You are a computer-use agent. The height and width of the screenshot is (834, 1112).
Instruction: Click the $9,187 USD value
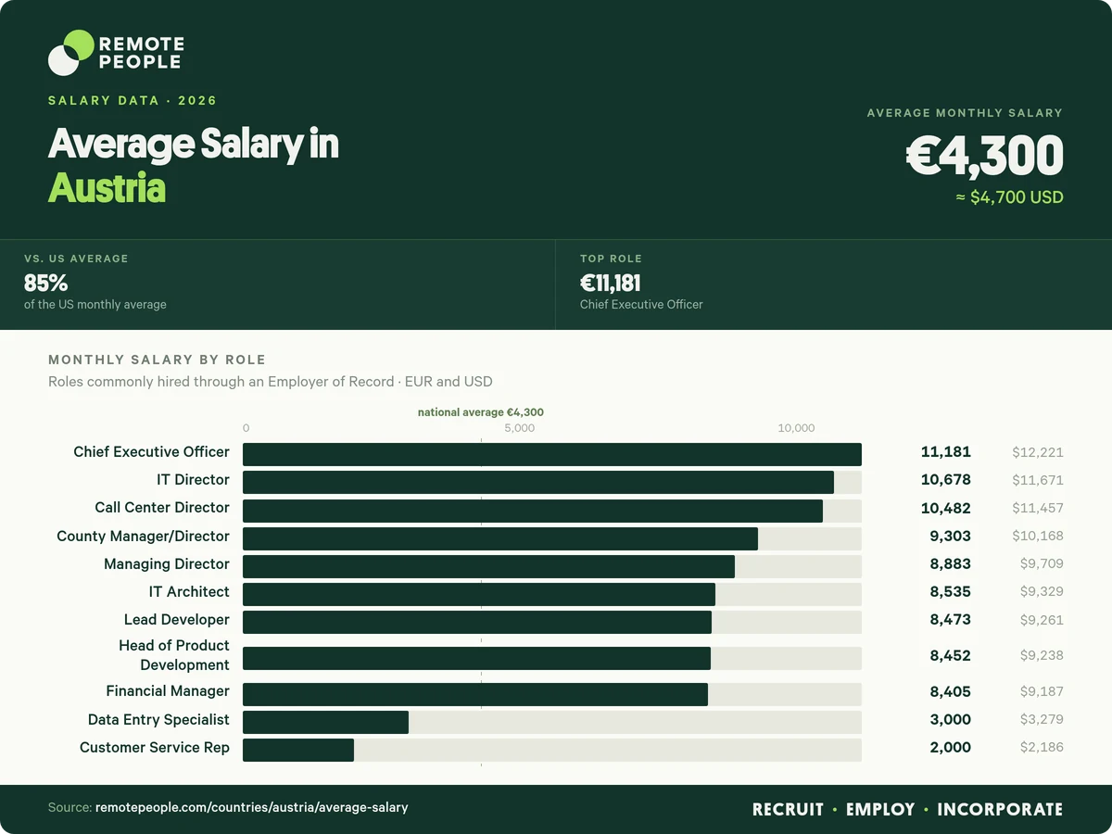point(1042,691)
